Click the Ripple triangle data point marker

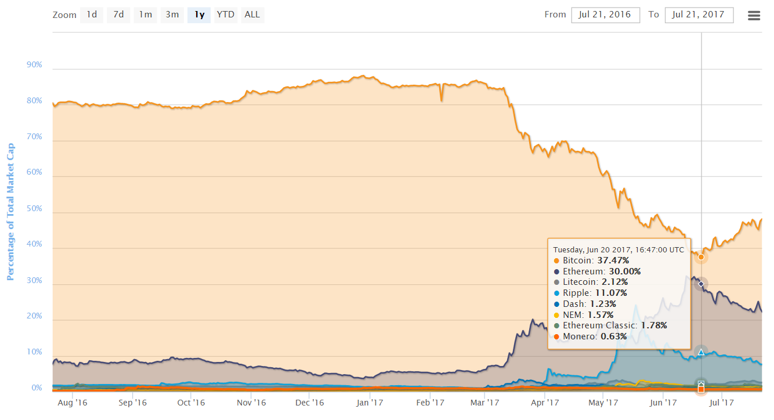701,352
